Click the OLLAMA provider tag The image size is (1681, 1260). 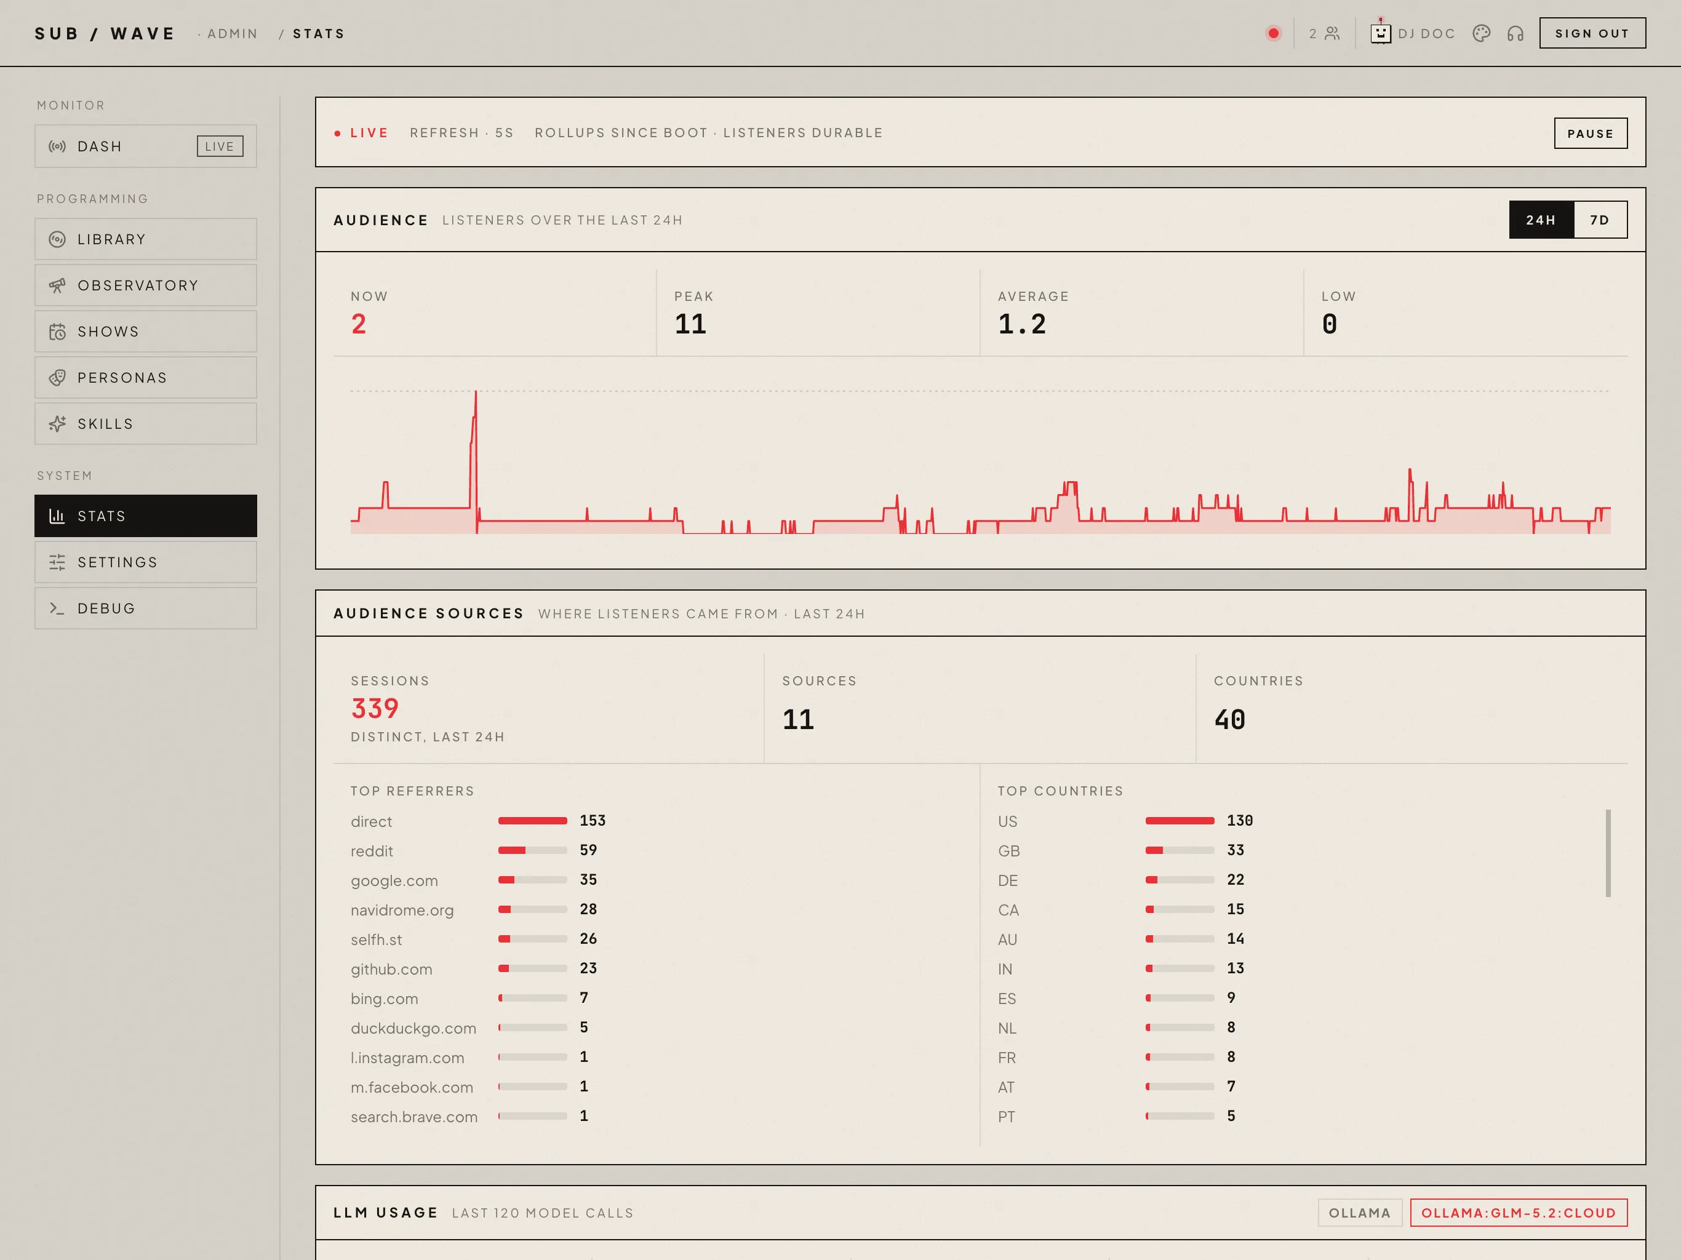pyautogui.click(x=1360, y=1213)
